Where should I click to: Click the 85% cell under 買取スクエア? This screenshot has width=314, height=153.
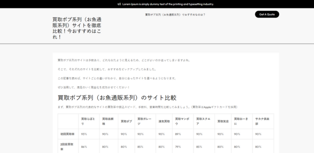[x=204, y=146]
